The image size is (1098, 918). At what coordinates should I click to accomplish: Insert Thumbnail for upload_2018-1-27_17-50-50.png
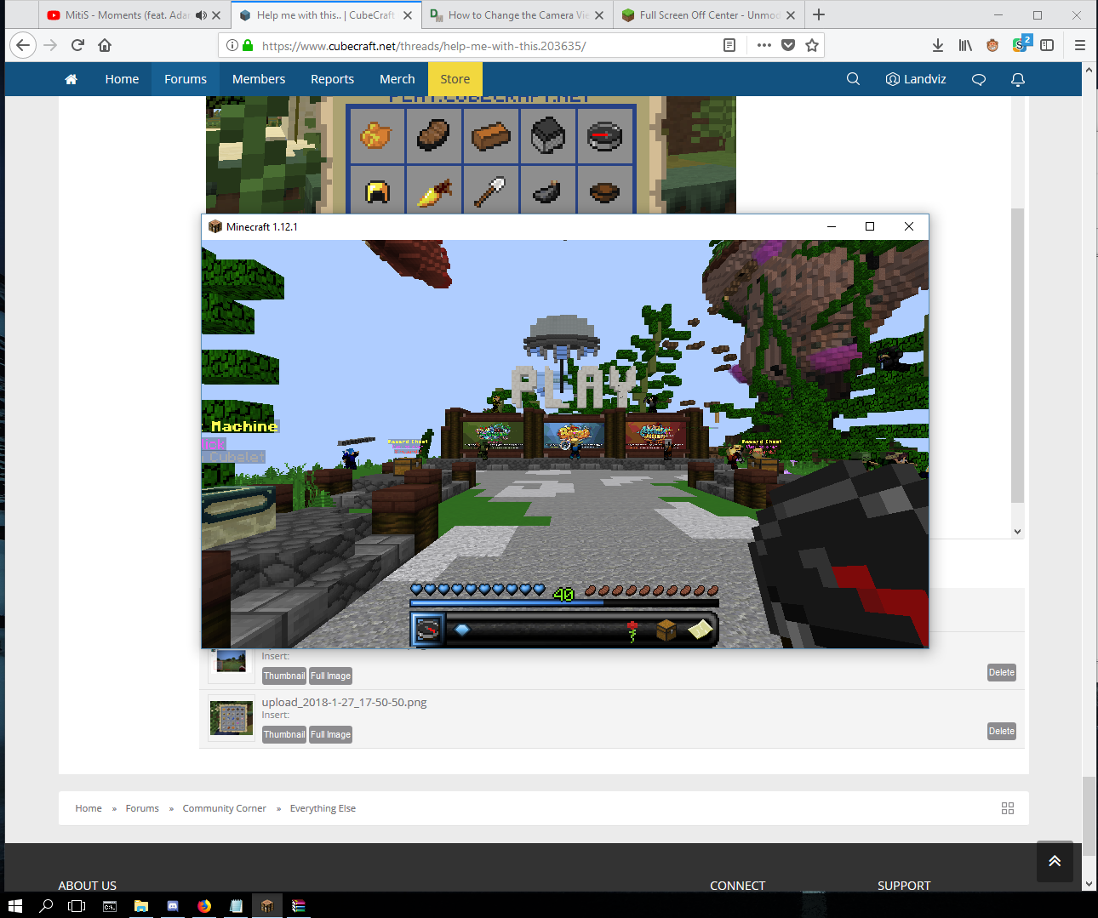tap(284, 734)
